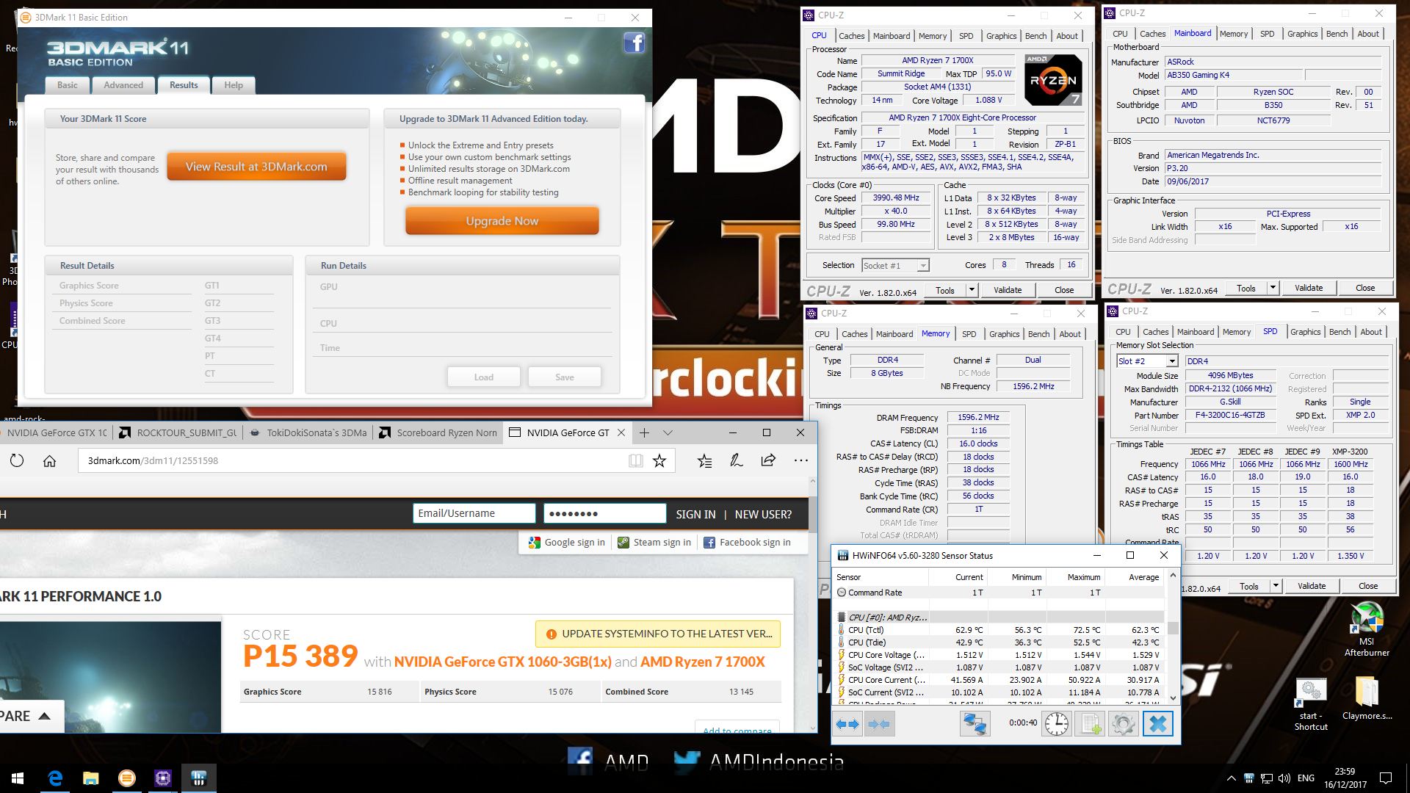1410x793 pixels.
Task: Open the Edge share icon
Action: click(768, 460)
